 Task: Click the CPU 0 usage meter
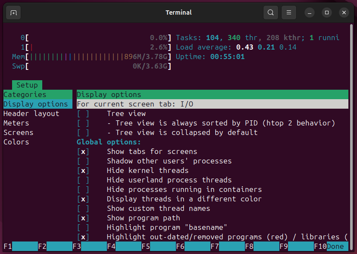click(x=96, y=38)
